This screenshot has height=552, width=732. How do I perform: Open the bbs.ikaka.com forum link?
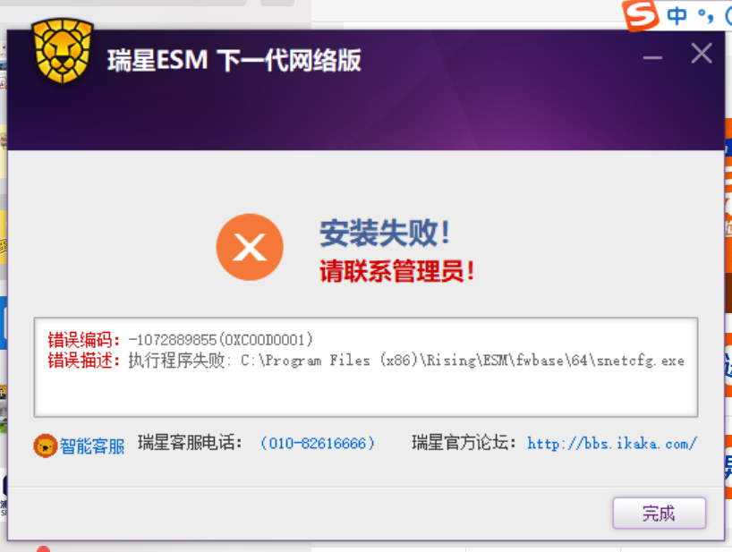612,443
